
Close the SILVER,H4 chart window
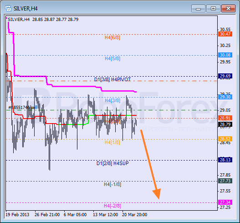[228, 8]
